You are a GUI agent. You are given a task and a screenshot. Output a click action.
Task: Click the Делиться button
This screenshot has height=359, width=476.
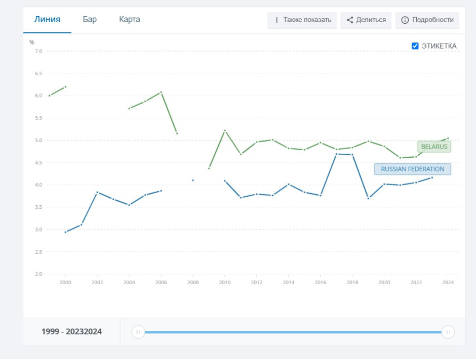tap(366, 20)
